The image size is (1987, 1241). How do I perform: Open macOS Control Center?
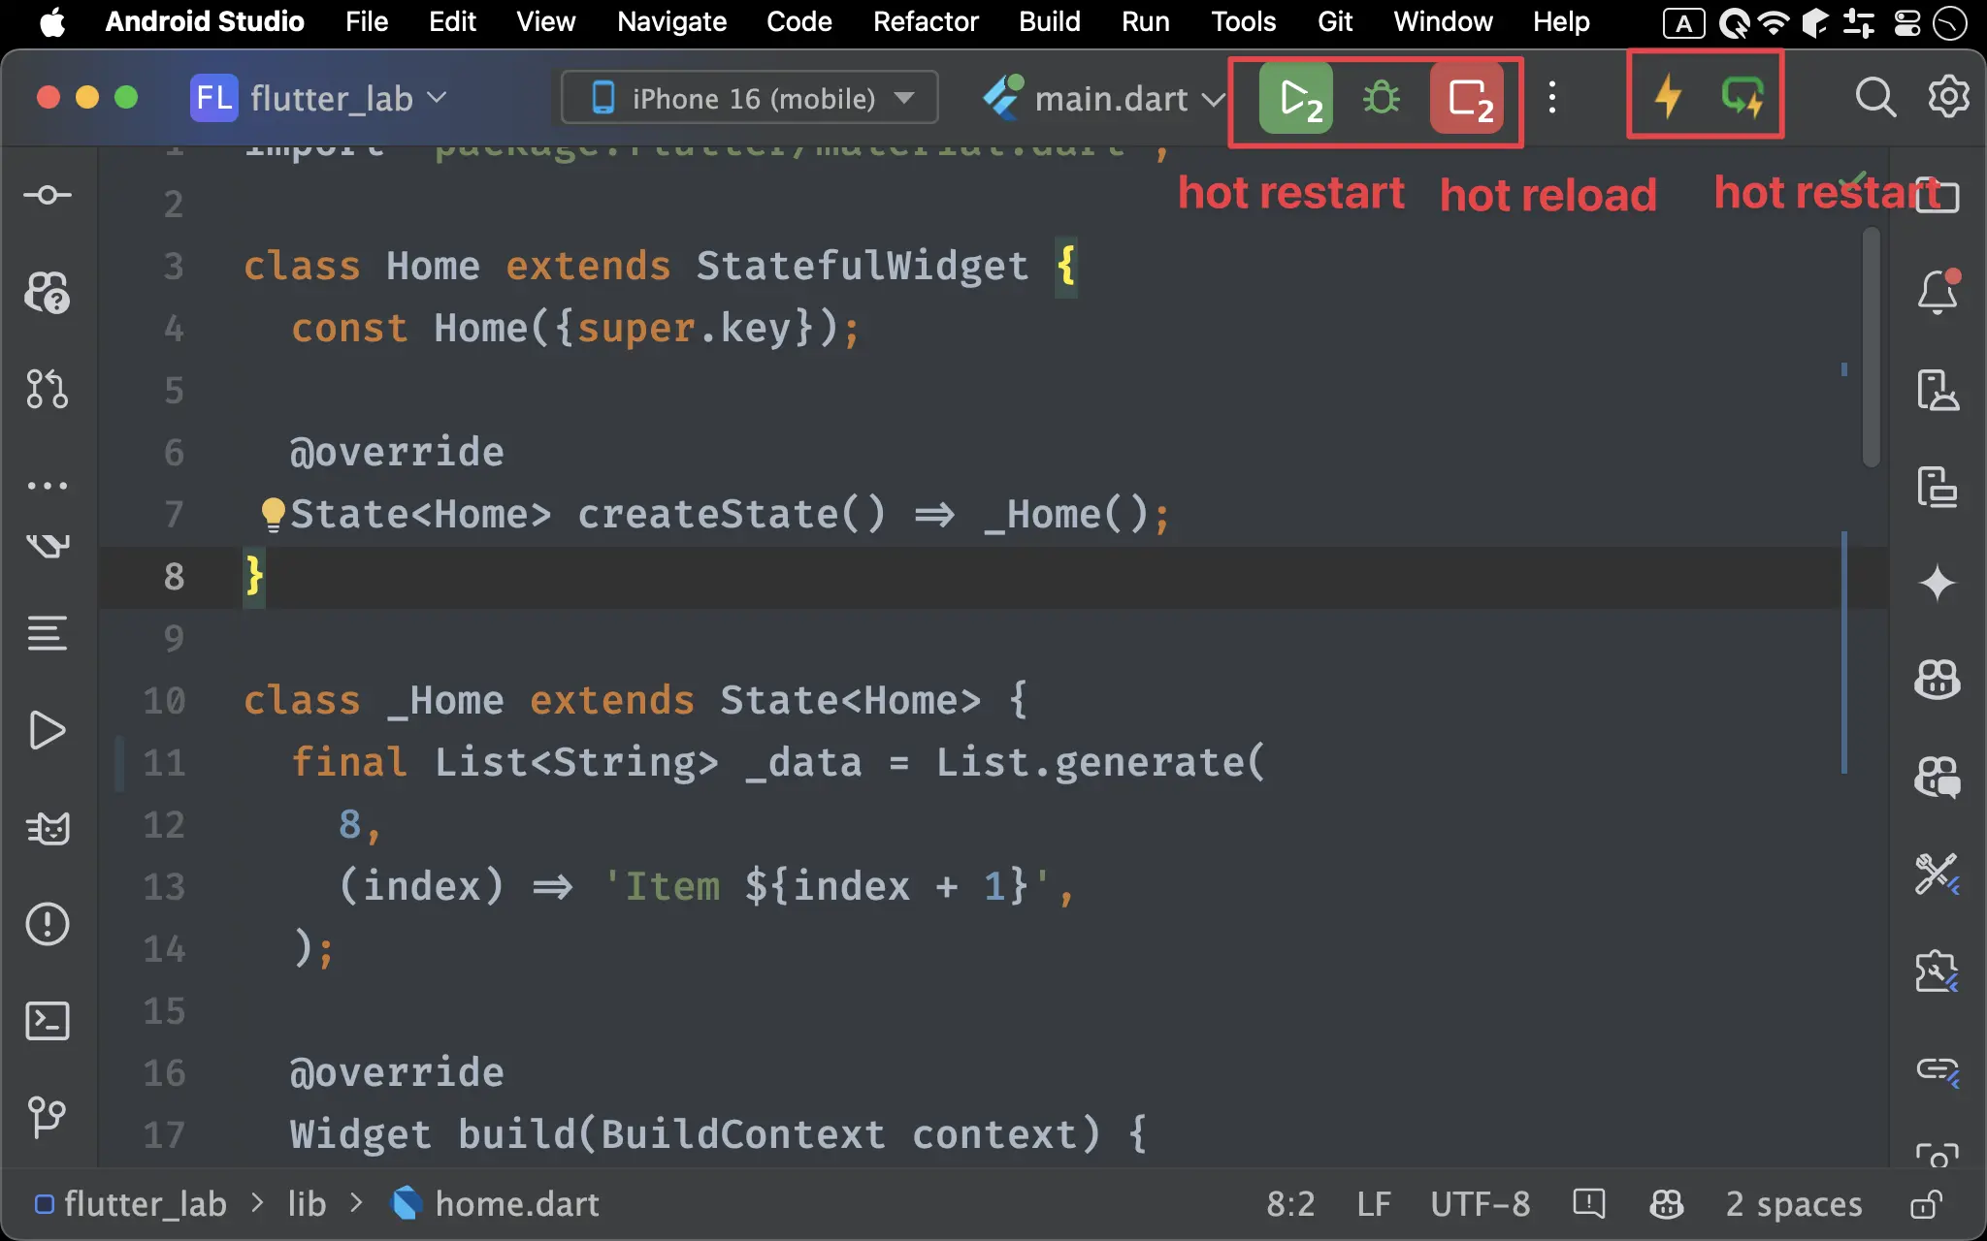pos(1906,22)
